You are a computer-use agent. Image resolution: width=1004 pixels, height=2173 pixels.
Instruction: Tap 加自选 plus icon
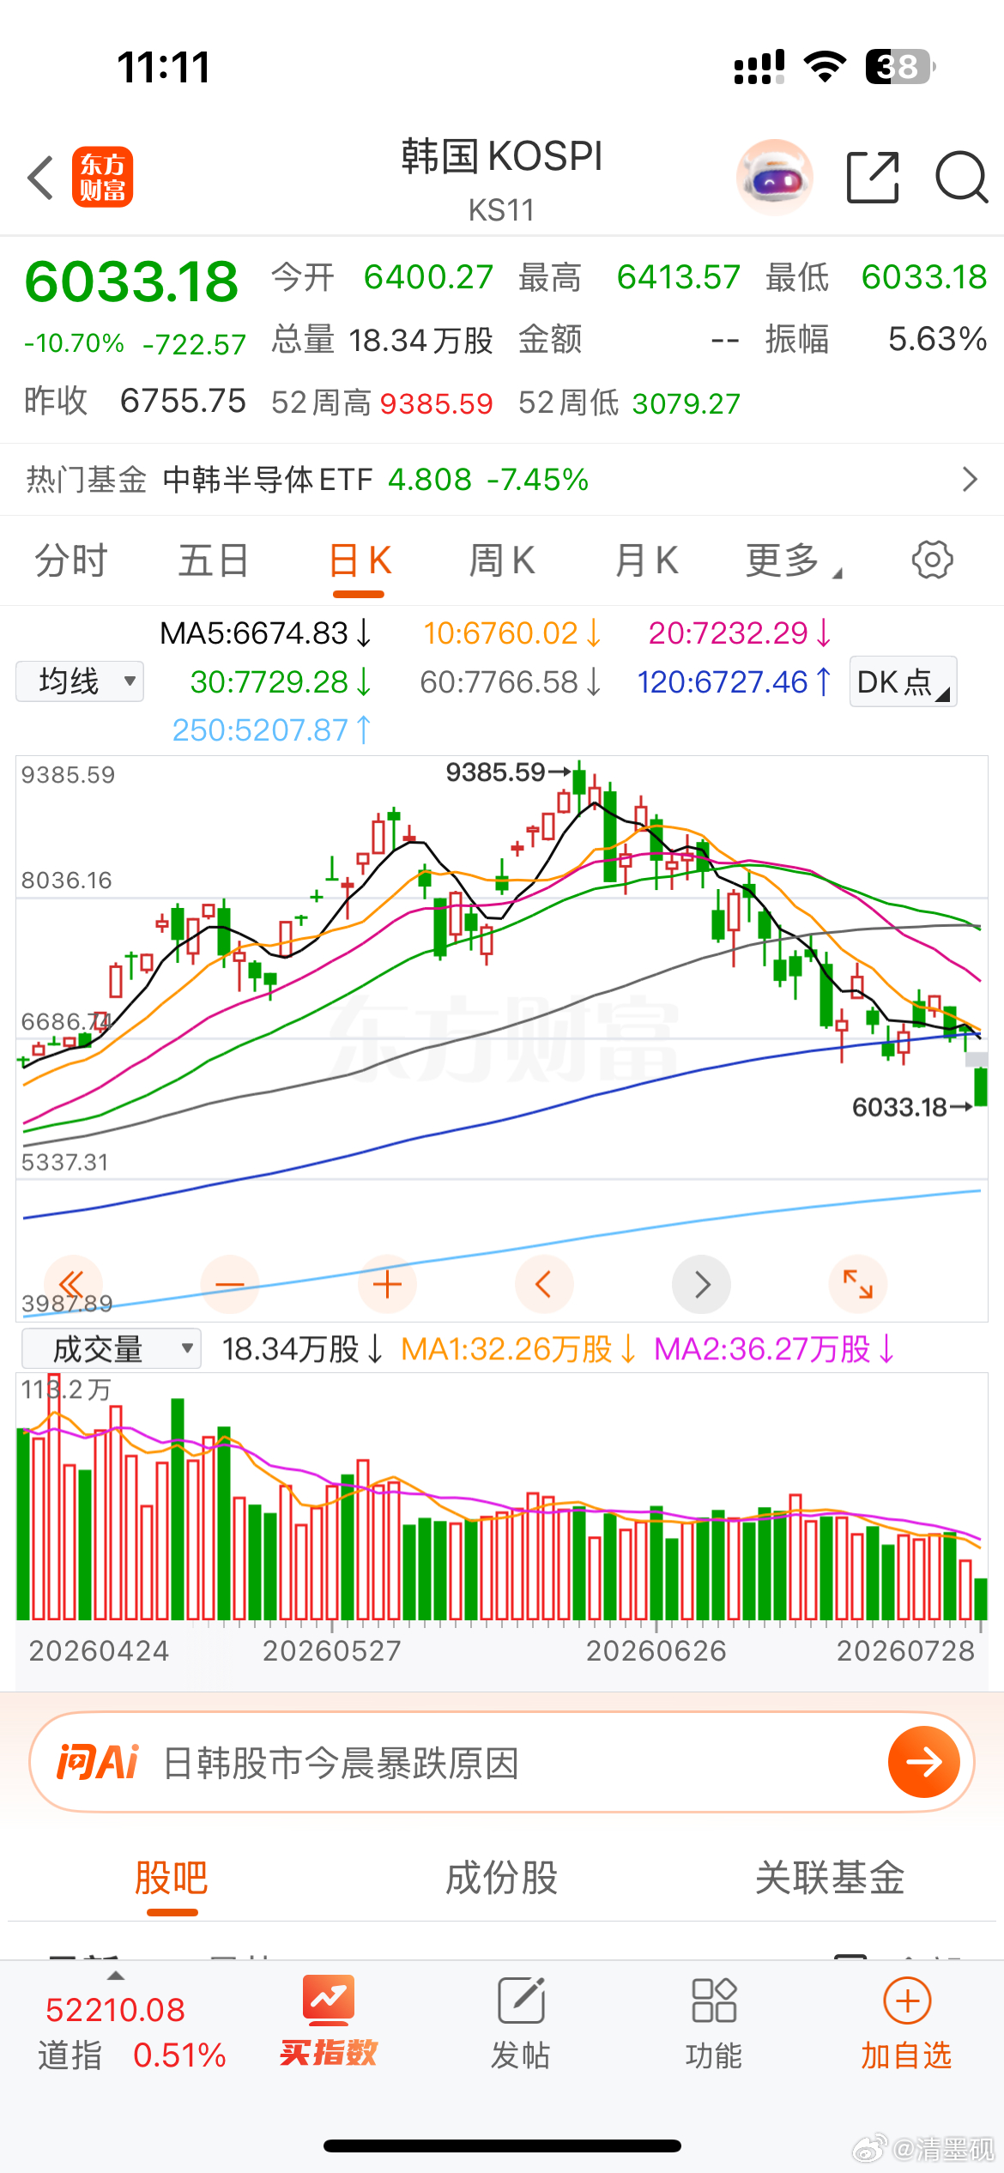click(x=907, y=2000)
